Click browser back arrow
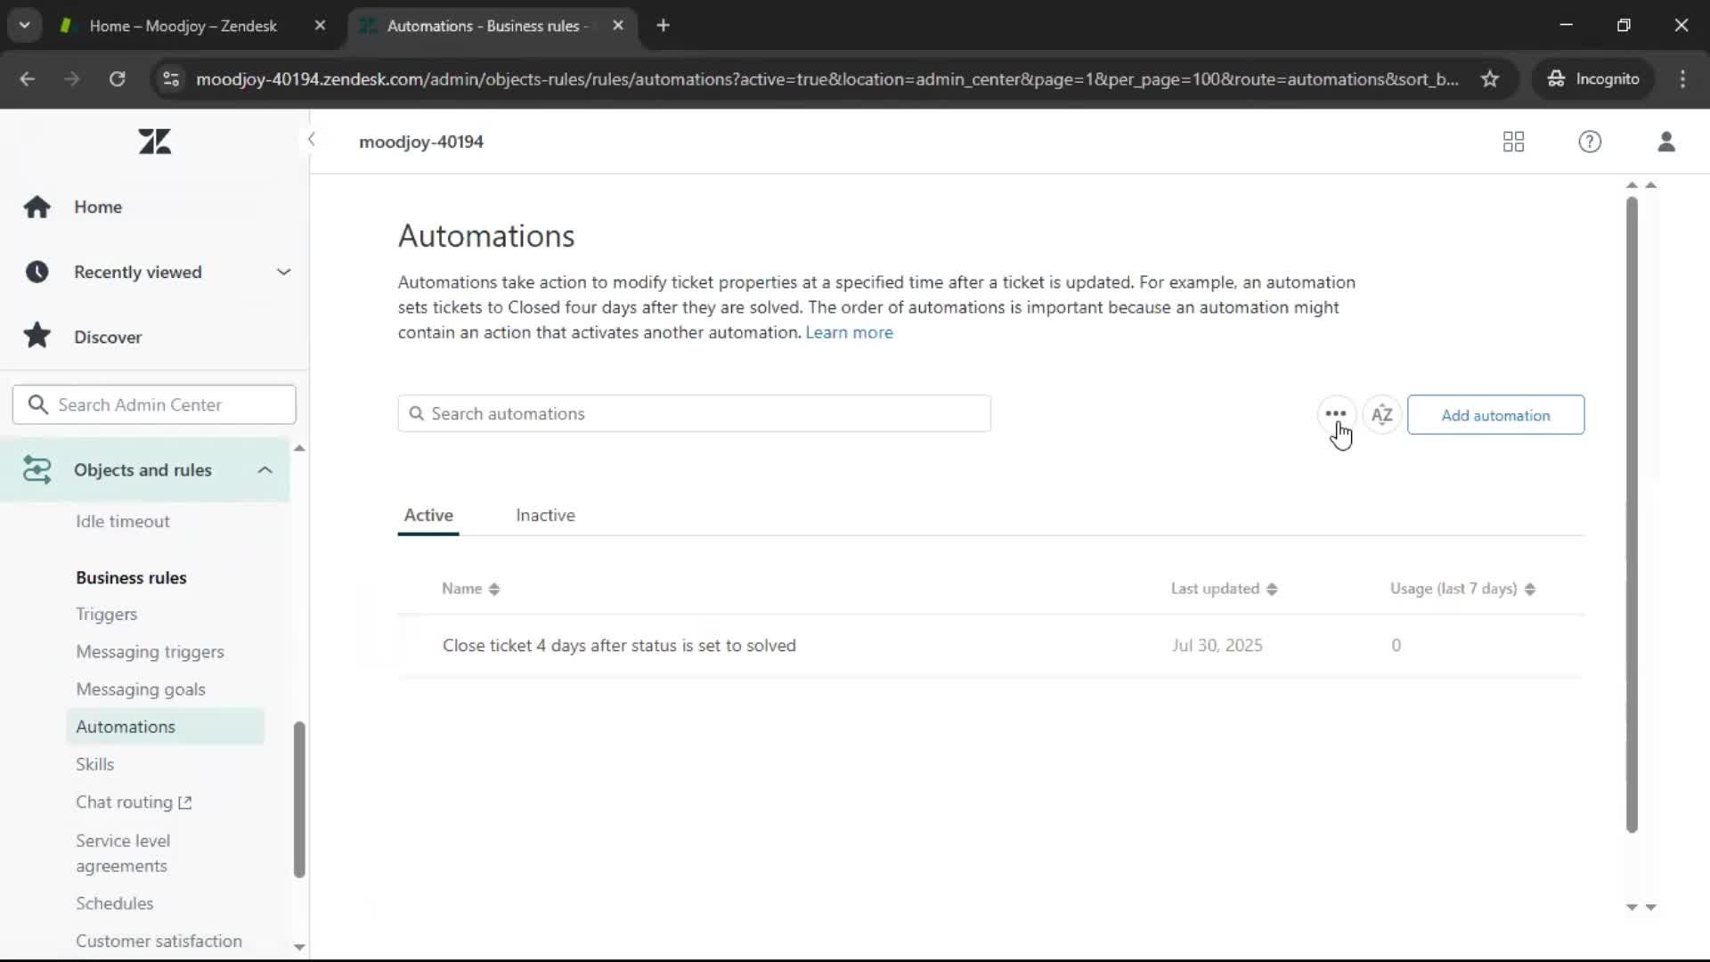 pyautogui.click(x=27, y=79)
